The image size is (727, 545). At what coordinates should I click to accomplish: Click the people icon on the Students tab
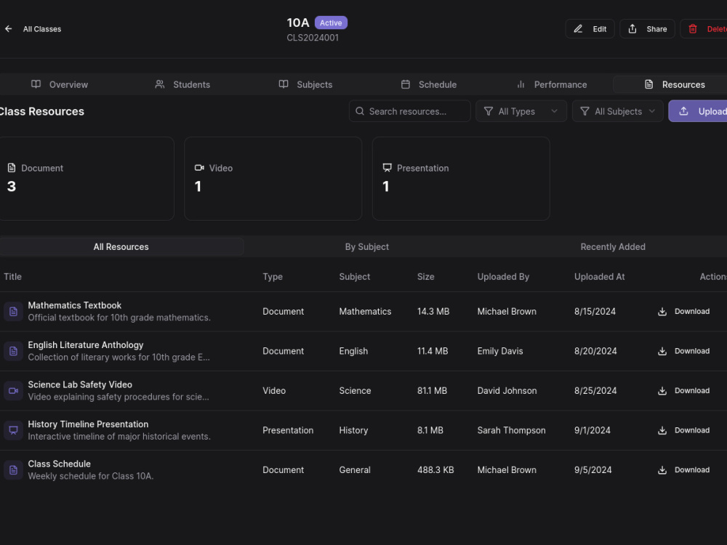click(159, 84)
